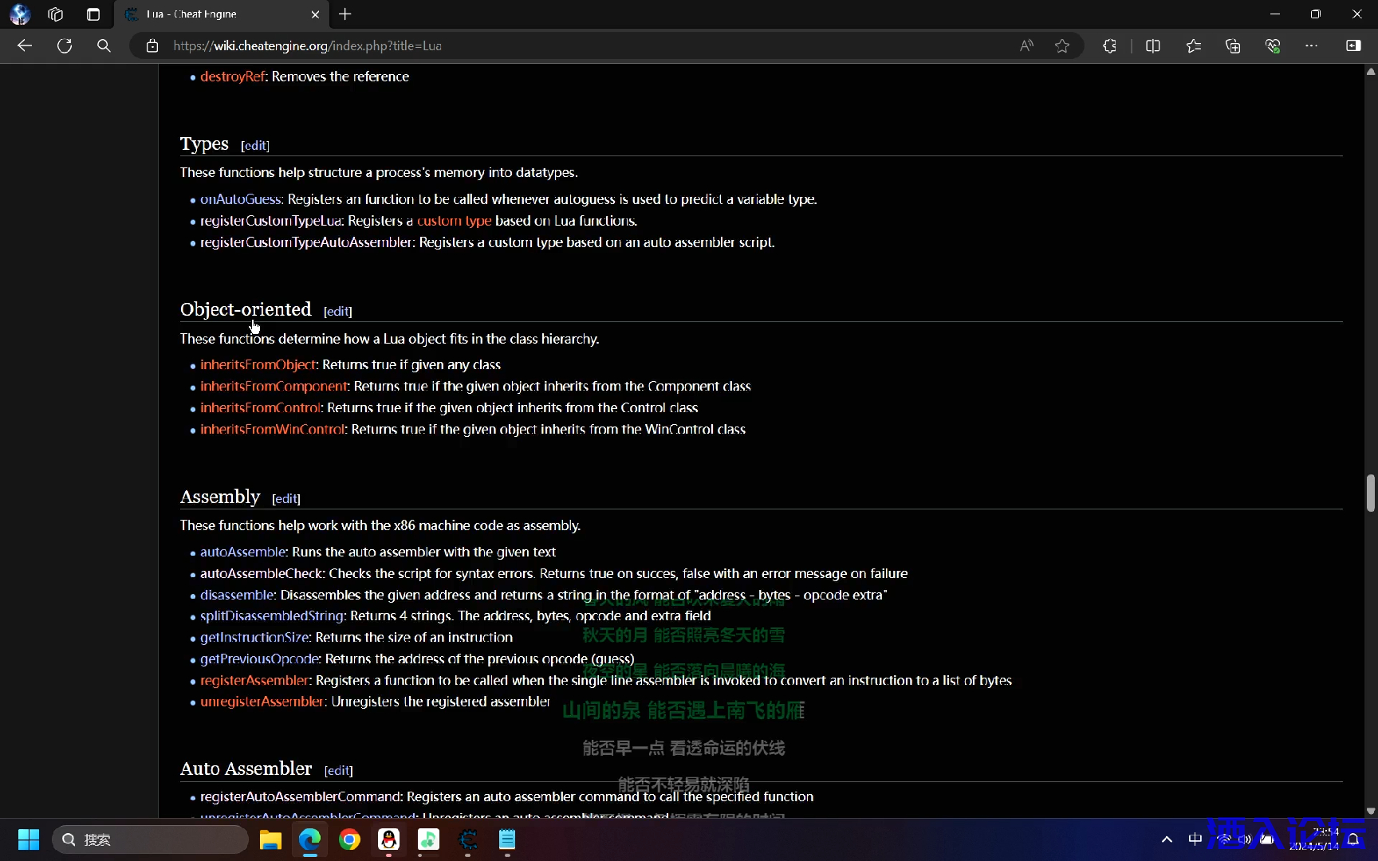This screenshot has width=1378, height=861.
Task: Open the tab actions menu button
Action: coord(55,14)
